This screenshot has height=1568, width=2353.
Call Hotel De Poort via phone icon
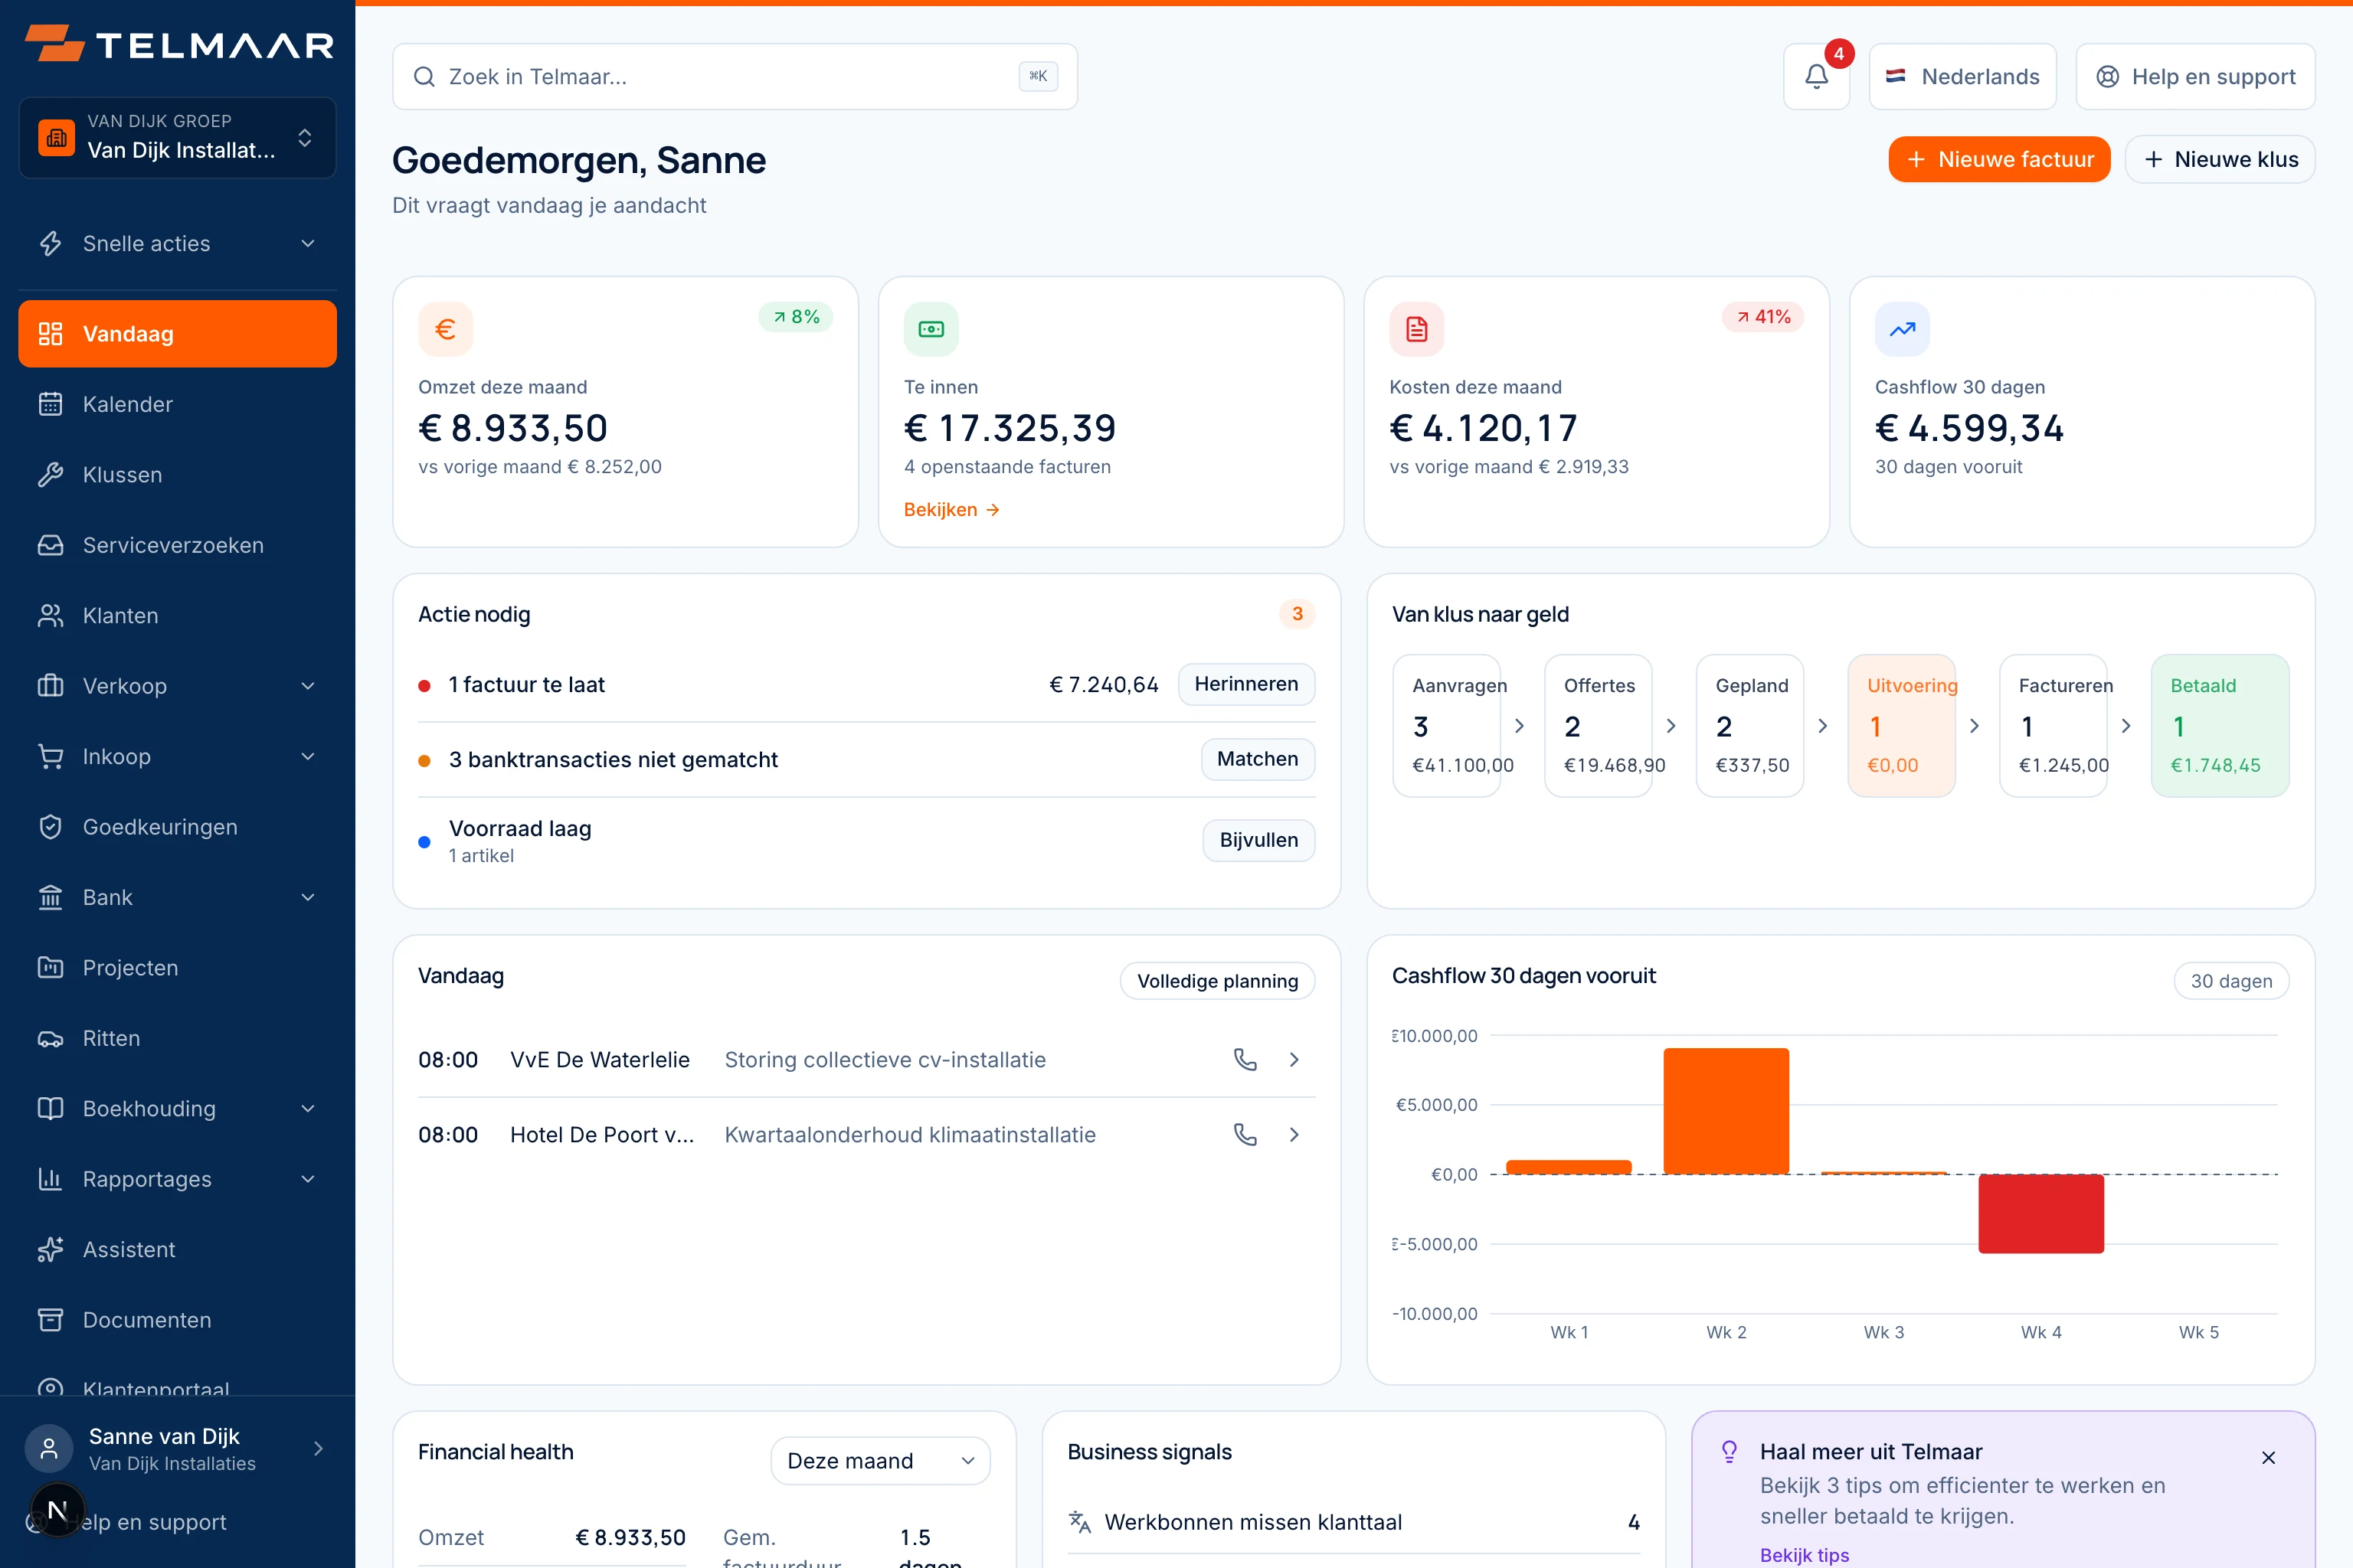[1245, 1135]
